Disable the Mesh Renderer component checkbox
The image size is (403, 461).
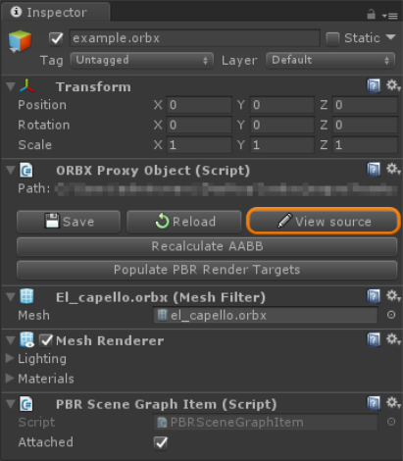click(46, 340)
